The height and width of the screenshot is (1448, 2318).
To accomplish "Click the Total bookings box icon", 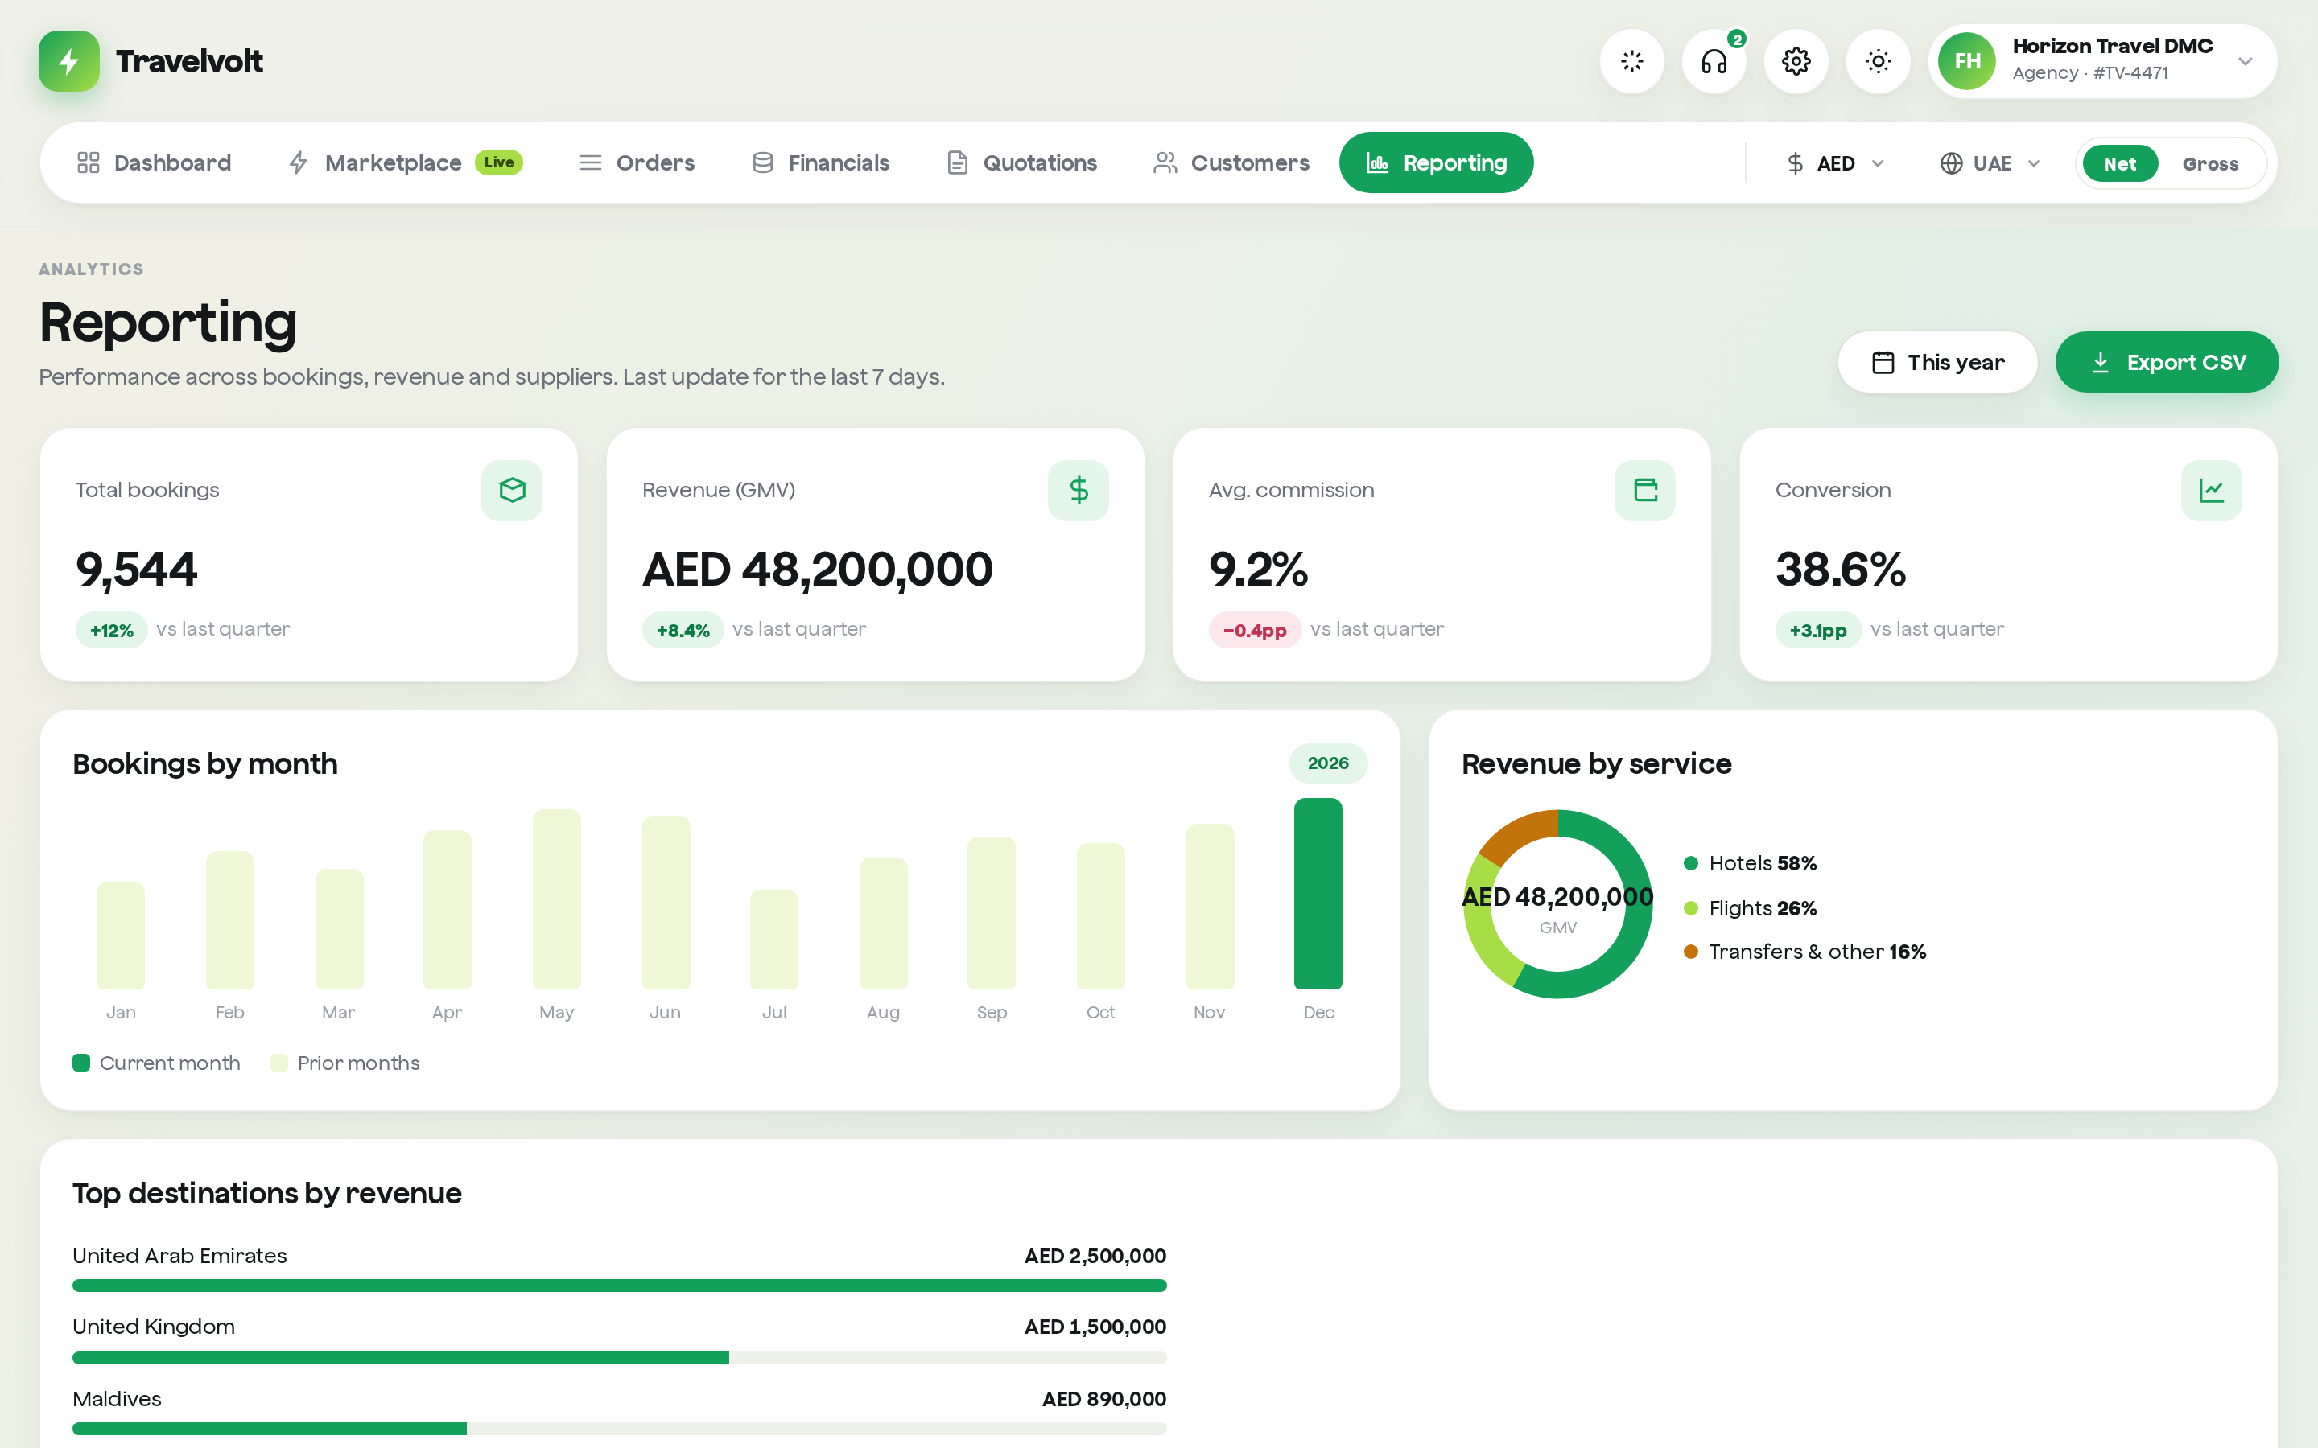I will [513, 491].
